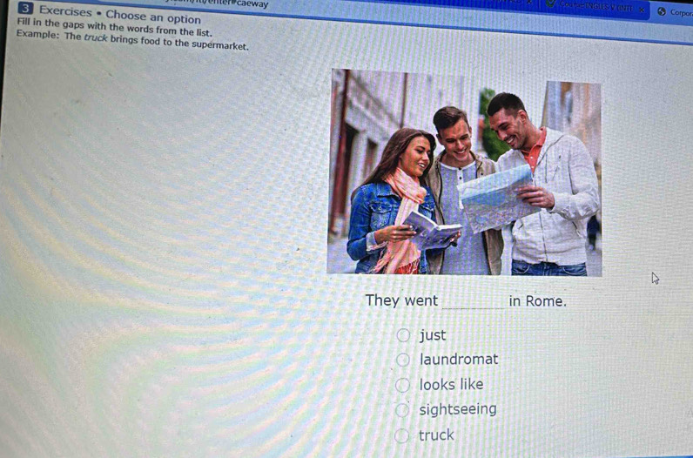Click the 'laundromat' answer label text
693x458 pixels.
tap(459, 359)
